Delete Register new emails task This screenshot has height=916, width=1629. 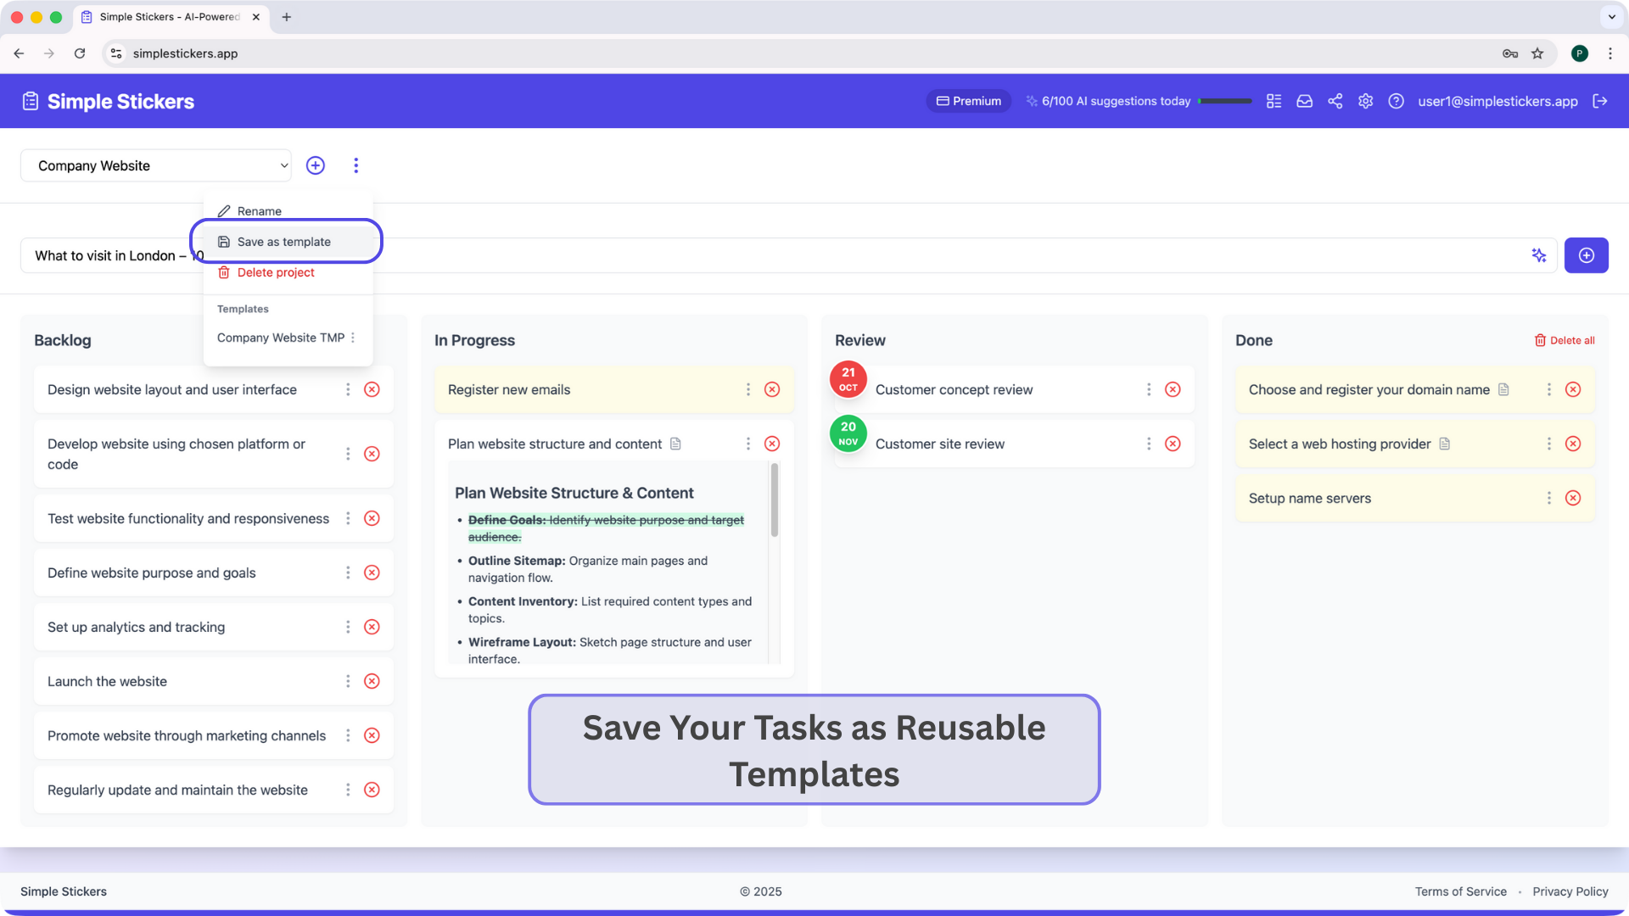pyautogui.click(x=772, y=389)
